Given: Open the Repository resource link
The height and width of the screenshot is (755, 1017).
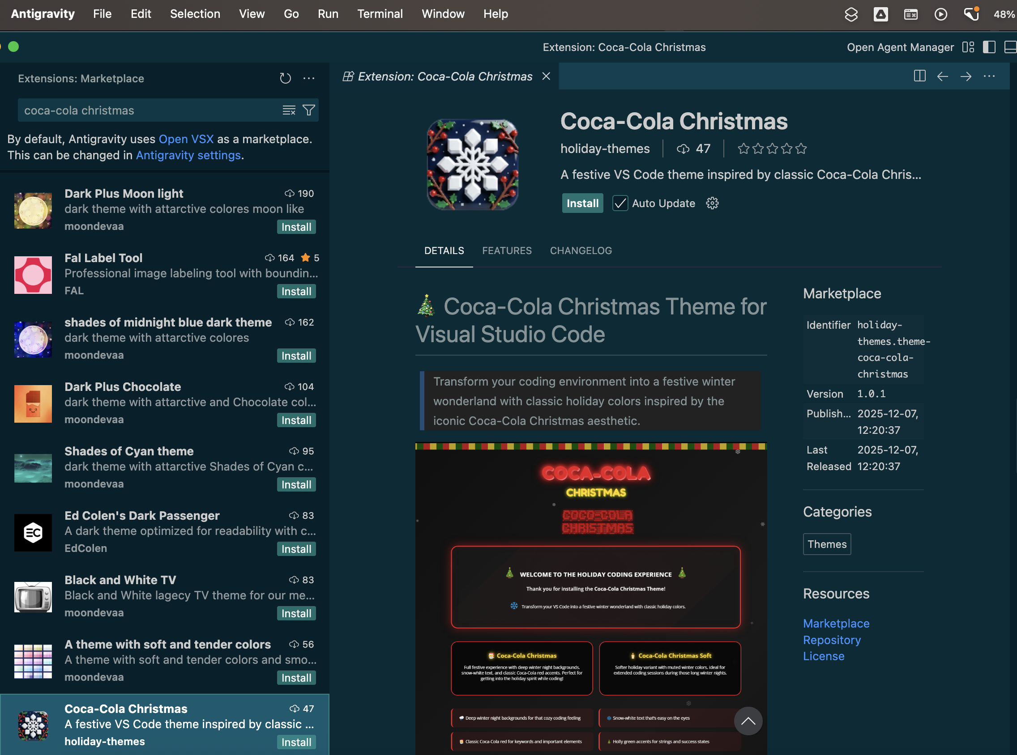Looking at the screenshot, I should click(832, 640).
